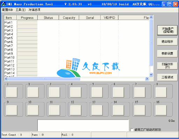Click the Status column header
This screenshot has width=179, height=139.
tap(48, 18)
